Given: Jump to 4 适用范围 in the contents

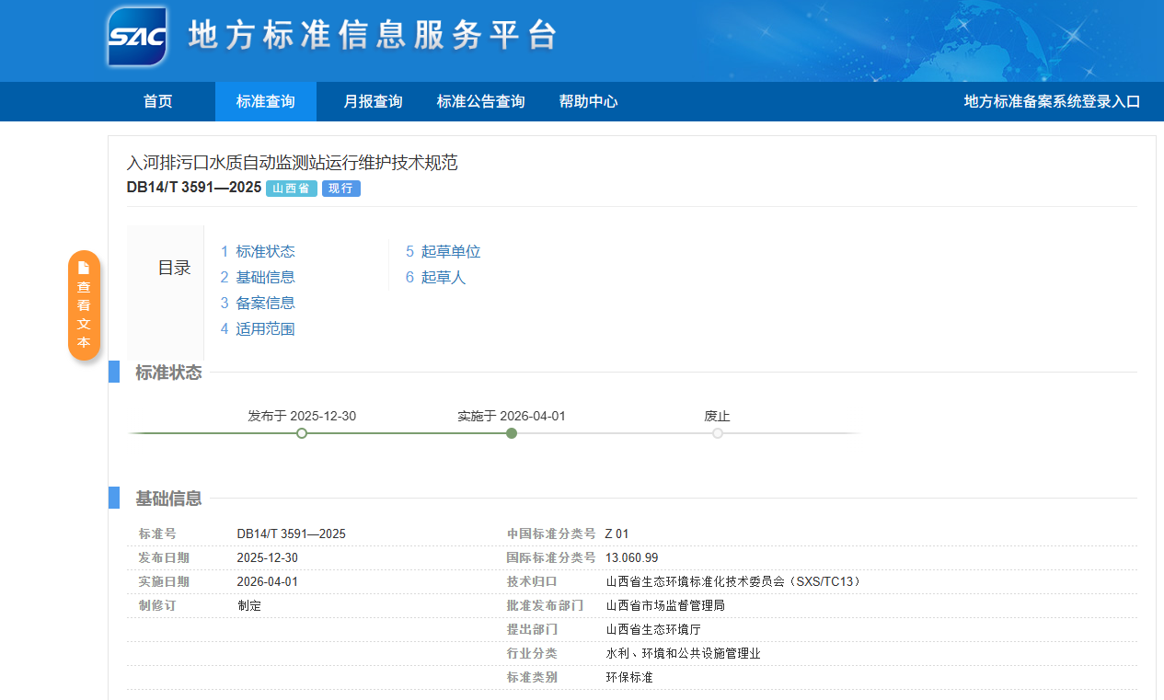Looking at the screenshot, I should coord(258,328).
